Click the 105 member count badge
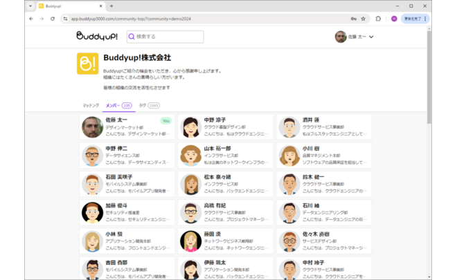The width and height of the screenshot is (457, 280). tap(127, 105)
